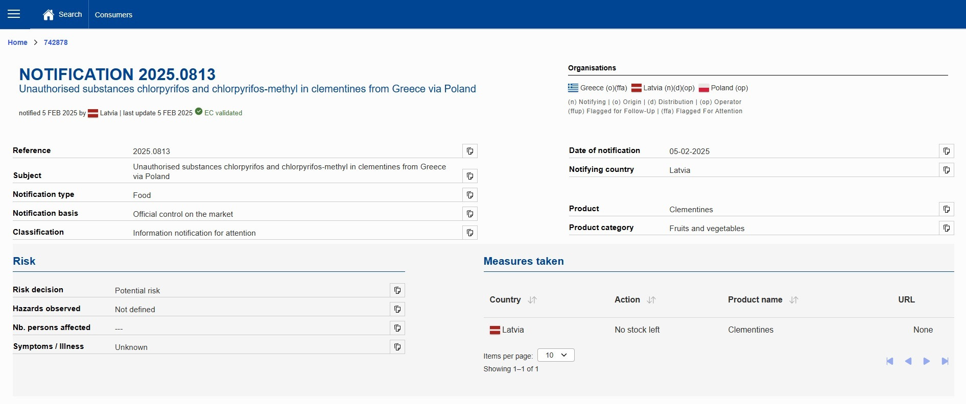
Task: Copy the Date of notification value
Action: 947,151
